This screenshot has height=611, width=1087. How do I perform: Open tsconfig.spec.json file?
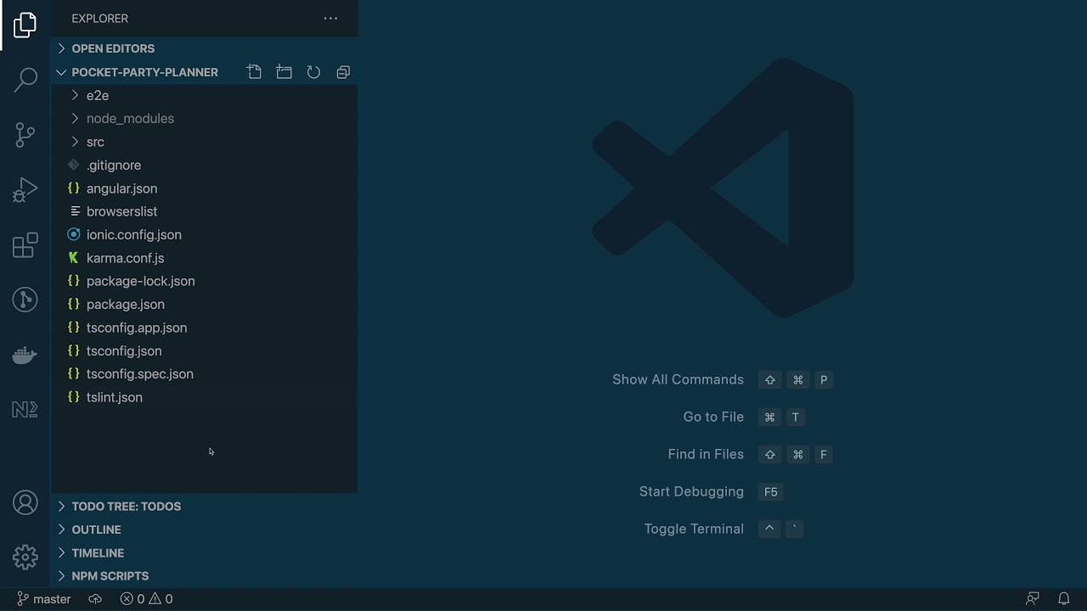[x=205, y=373]
